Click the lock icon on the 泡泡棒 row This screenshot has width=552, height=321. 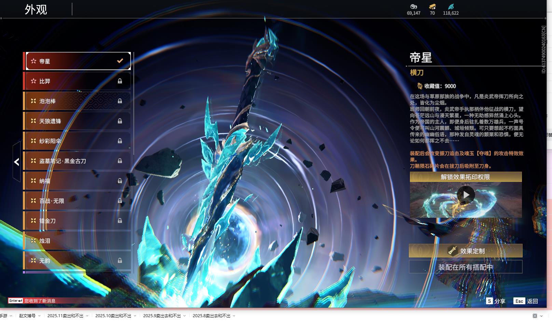(120, 101)
